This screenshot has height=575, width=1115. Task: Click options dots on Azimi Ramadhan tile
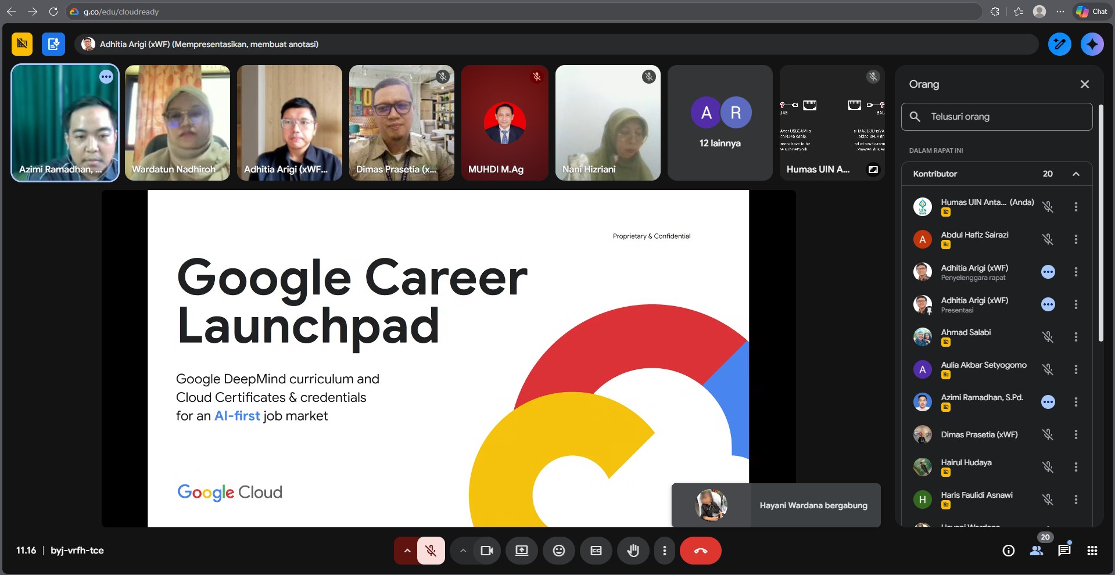106,77
